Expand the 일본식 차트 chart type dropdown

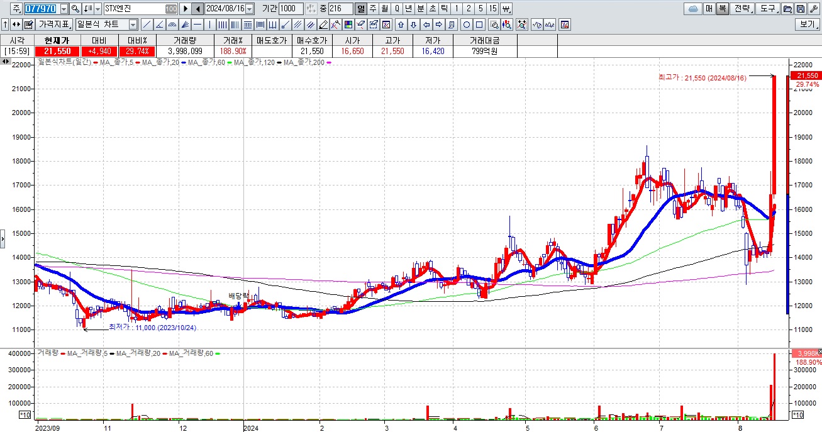[133, 25]
